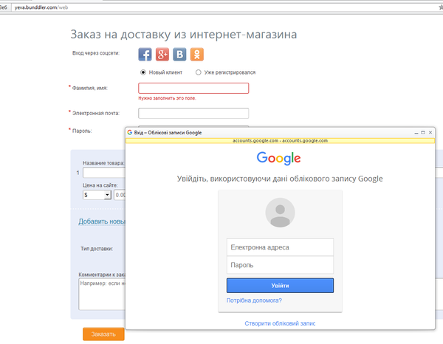443x344 pixels.
Task: Close the Google sign-in popup window
Action: tap(430, 132)
